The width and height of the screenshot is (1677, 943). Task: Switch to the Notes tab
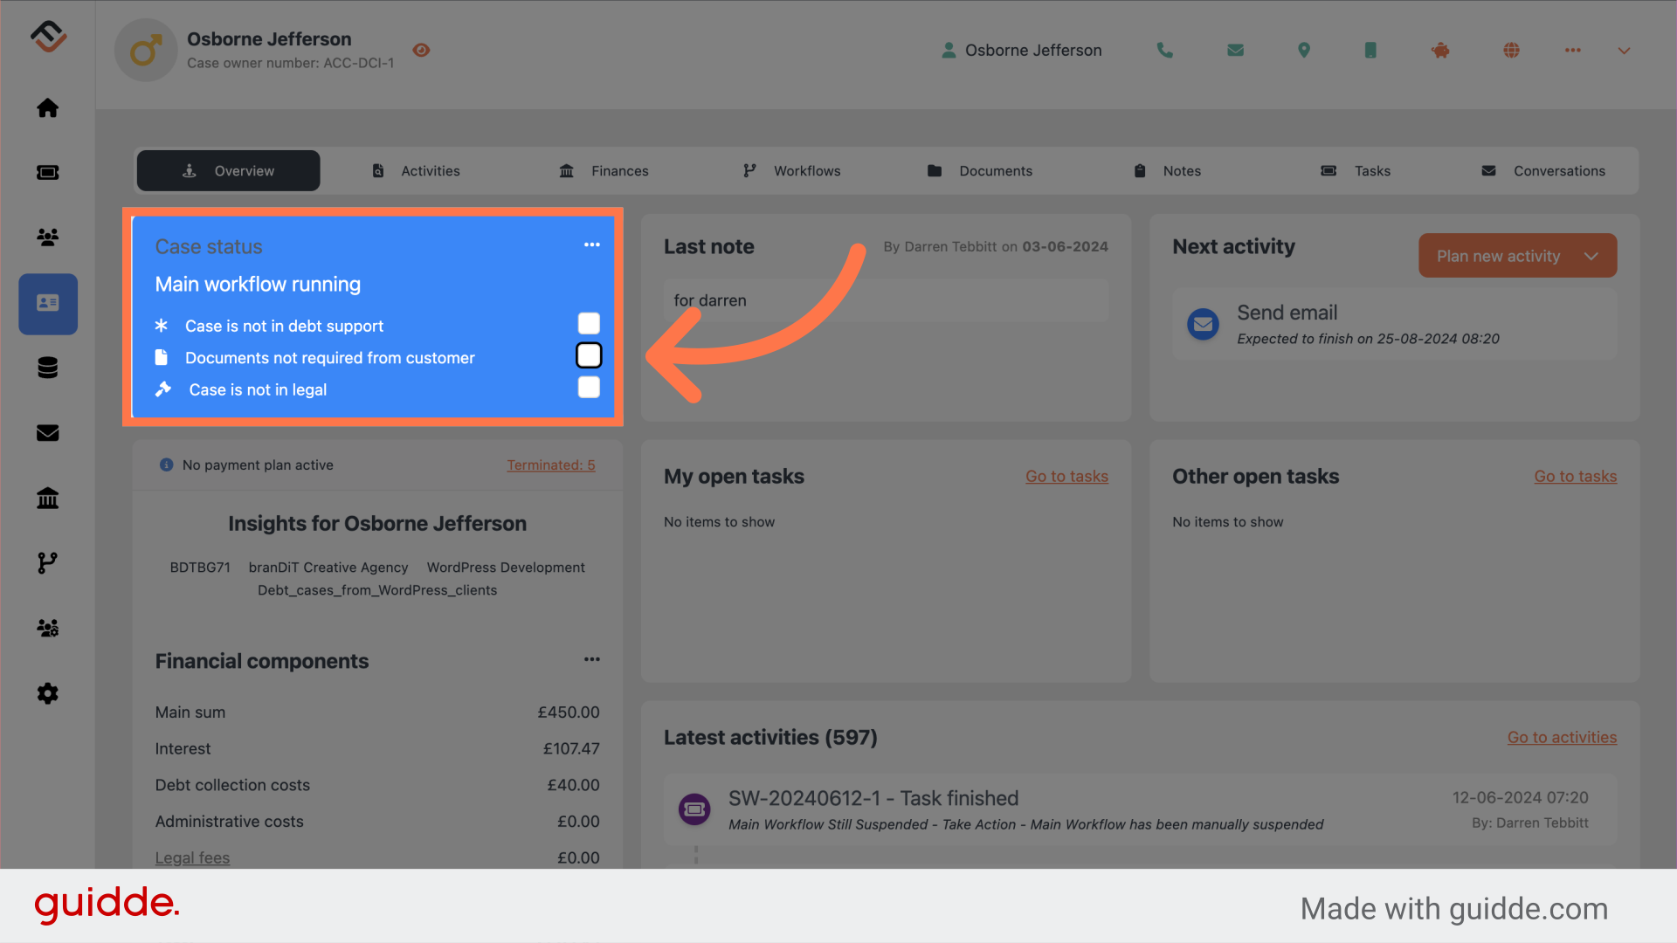1167,171
